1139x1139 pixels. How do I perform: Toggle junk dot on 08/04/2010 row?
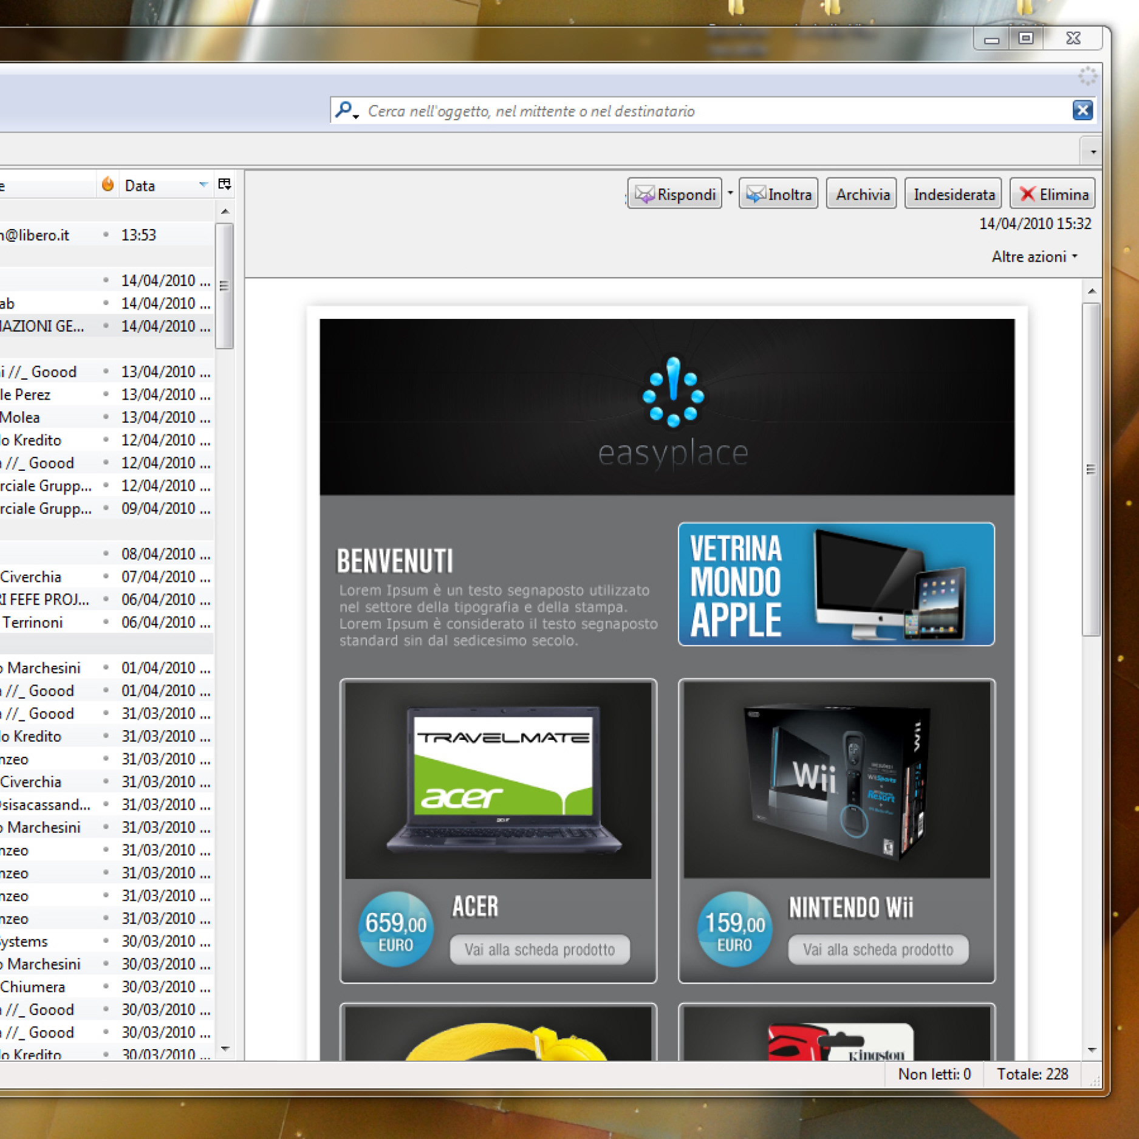pos(106,553)
